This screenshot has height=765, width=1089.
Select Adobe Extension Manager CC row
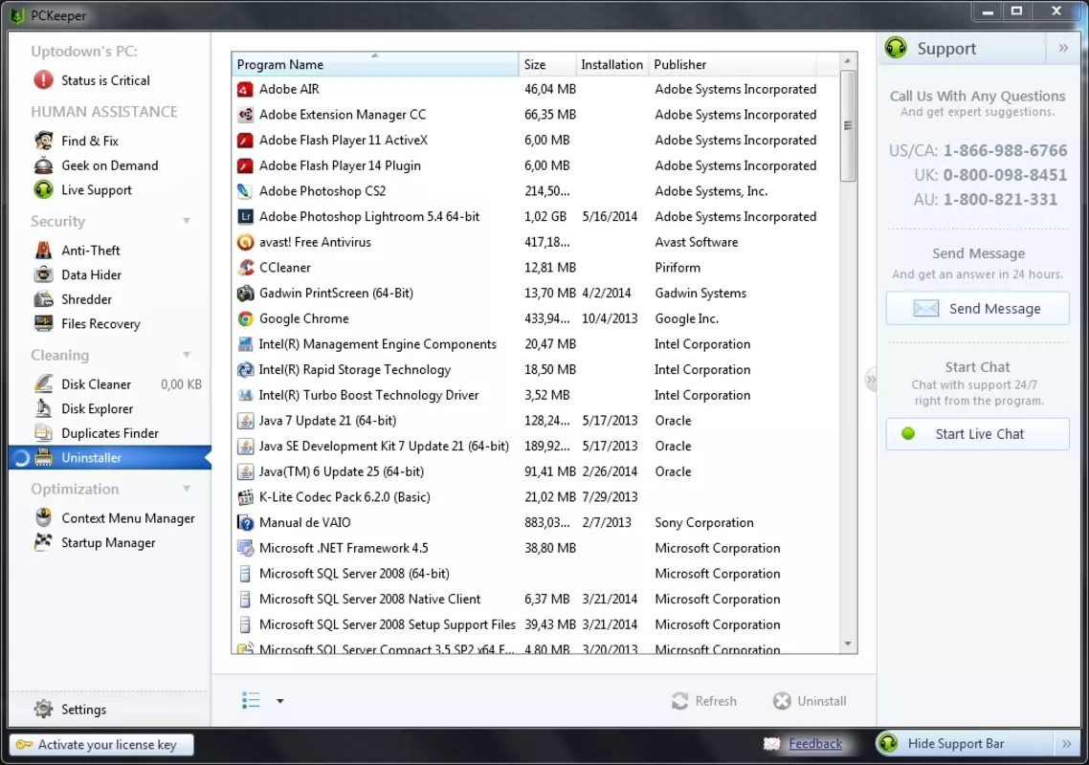(x=535, y=115)
